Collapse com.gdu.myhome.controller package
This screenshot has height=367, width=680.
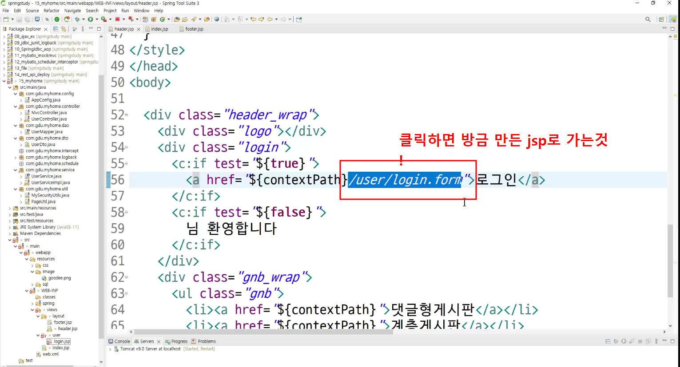coord(15,107)
